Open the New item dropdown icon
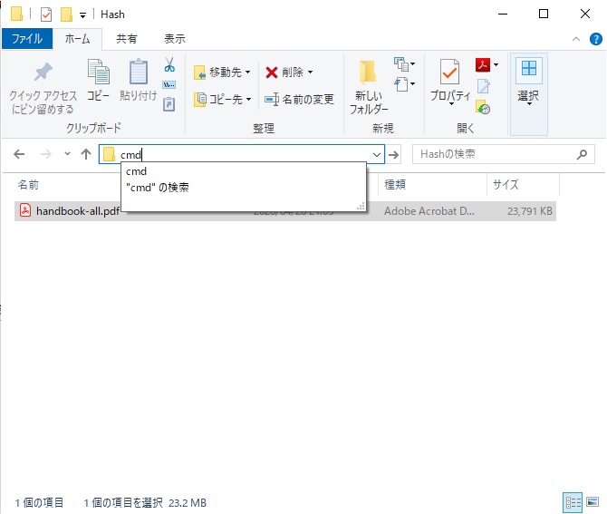The width and height of the screenshot is (607, 514). (404, 64)
